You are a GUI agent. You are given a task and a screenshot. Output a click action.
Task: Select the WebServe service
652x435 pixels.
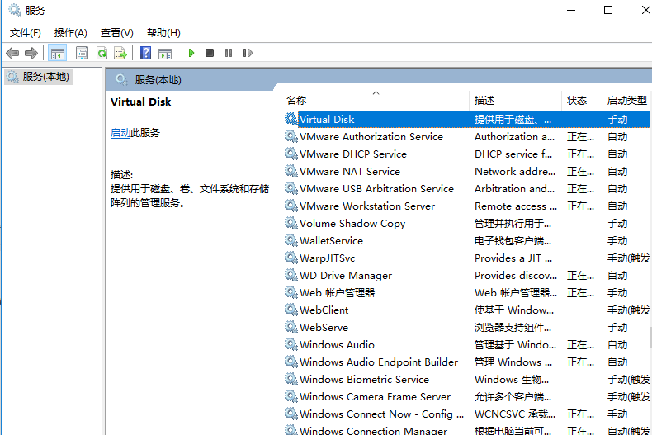[x=466, y=328]
